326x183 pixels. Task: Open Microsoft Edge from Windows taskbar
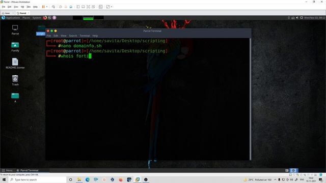click(x=87, y=179)
